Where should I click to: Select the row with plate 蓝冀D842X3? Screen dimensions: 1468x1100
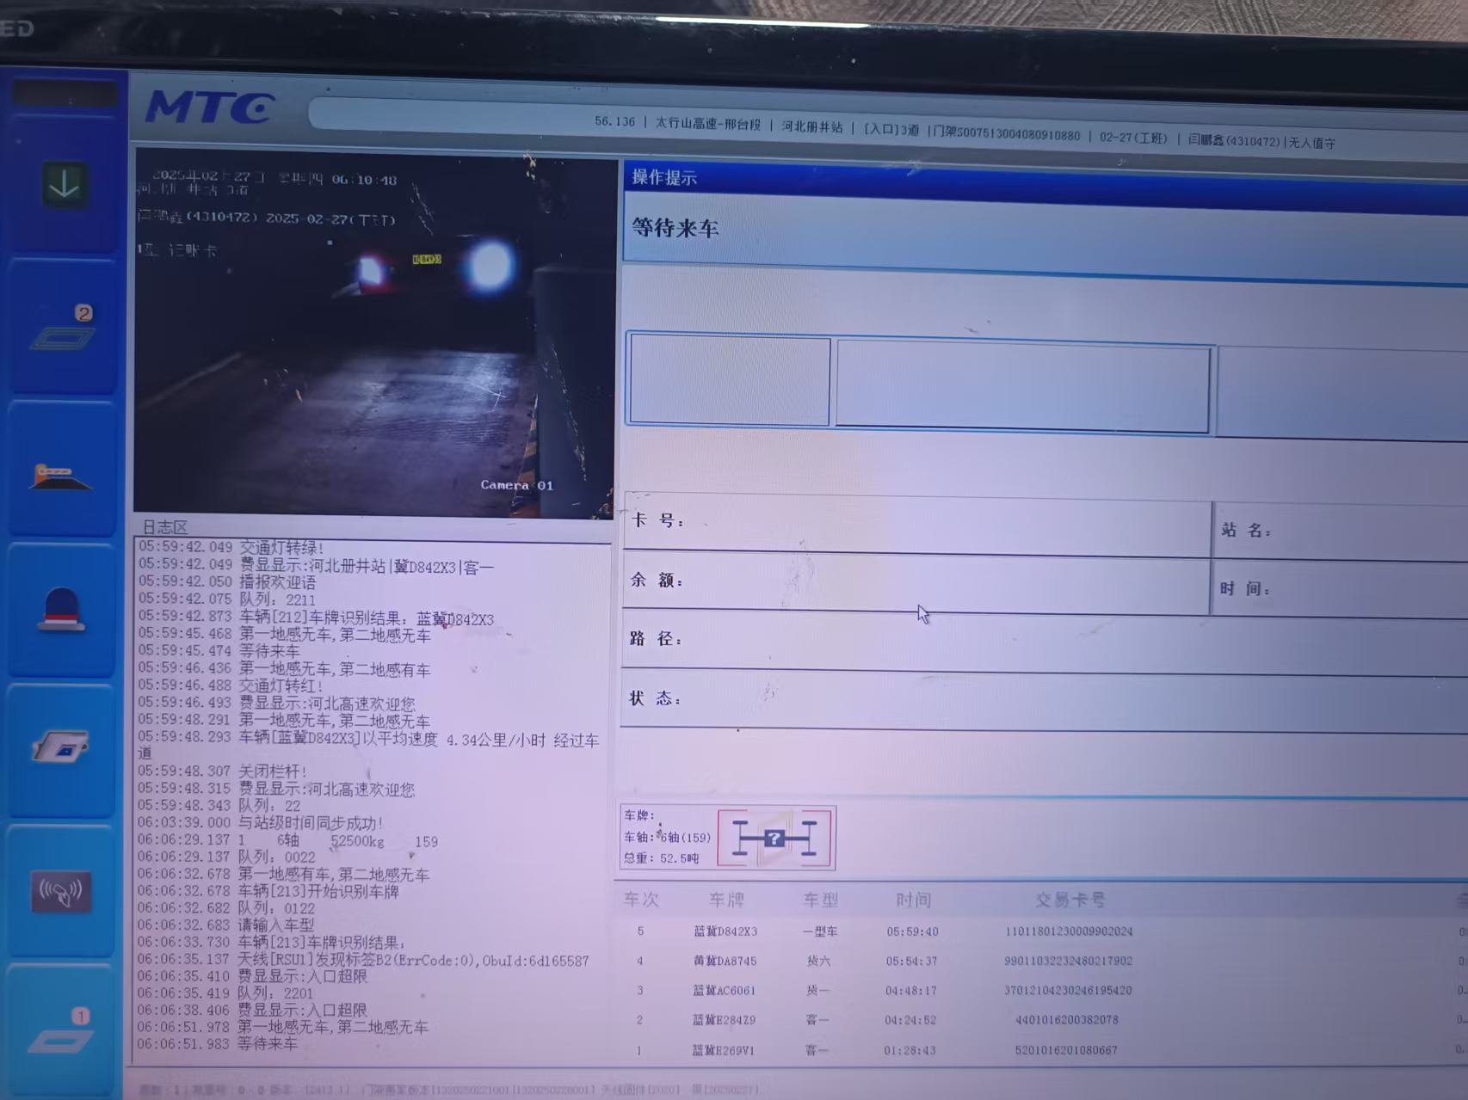click(x=725, y=931)
